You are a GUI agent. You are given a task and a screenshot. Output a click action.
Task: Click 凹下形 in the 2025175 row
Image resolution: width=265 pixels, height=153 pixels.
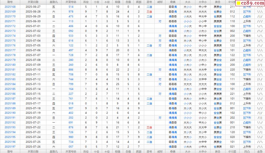tap(247, 41)
